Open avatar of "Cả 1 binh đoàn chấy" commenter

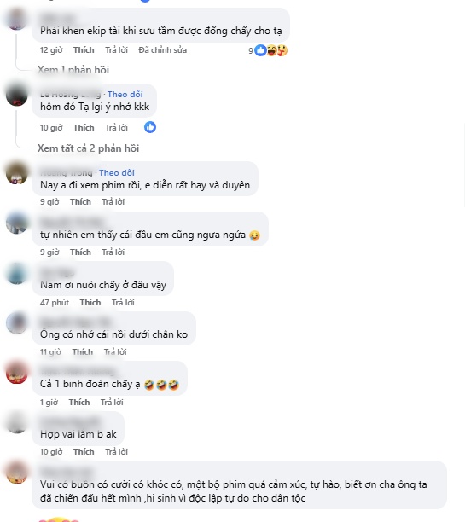click(x=17, y=372)
